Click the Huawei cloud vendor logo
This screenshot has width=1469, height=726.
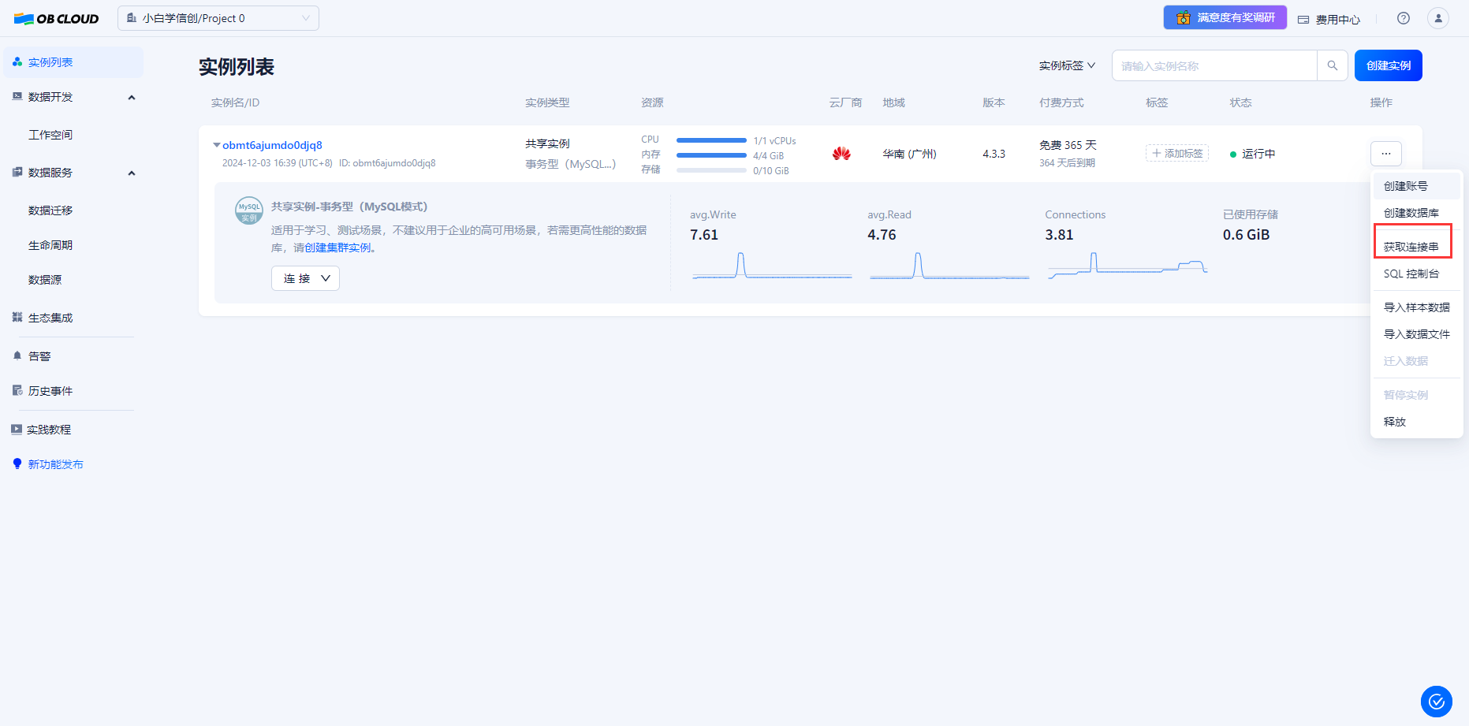pyautogui.click(x=841, y=154)
